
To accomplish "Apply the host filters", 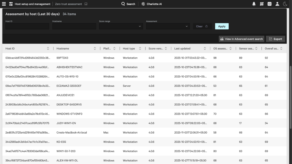I will (x=222, y=26).
